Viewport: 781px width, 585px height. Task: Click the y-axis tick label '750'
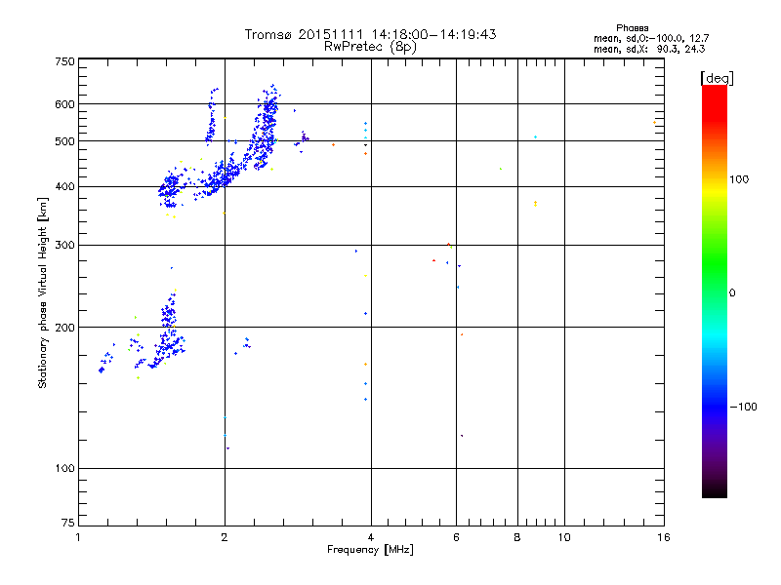point(64,61)
